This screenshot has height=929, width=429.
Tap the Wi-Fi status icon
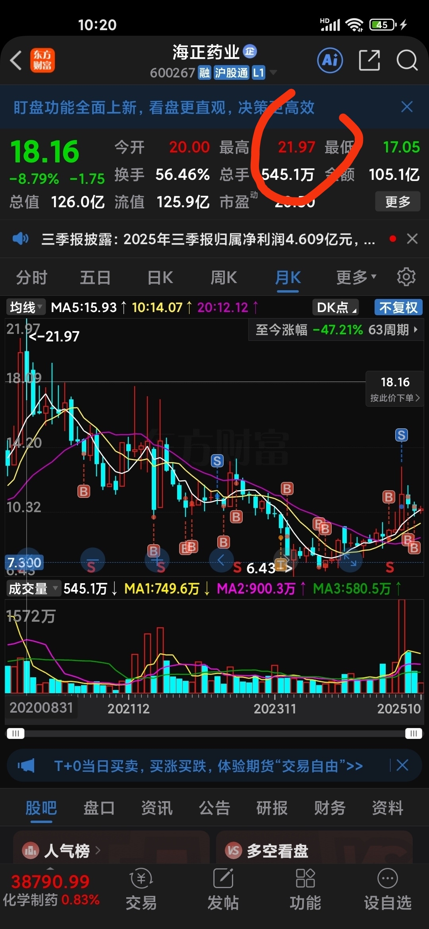point(354,25)
